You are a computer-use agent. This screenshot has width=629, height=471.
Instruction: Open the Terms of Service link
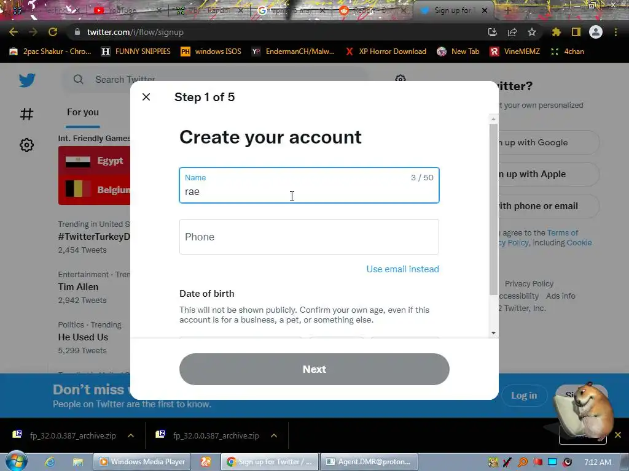(563, 232)
